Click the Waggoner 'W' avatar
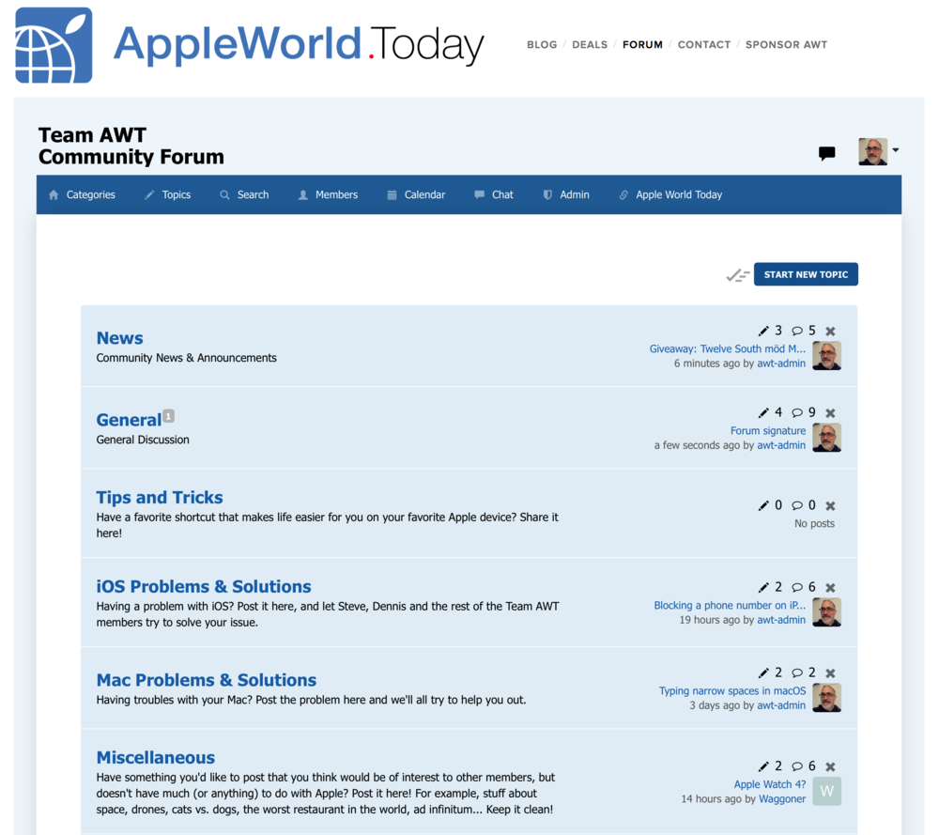This screenshot has height=835, width=939. pos(827,791)
